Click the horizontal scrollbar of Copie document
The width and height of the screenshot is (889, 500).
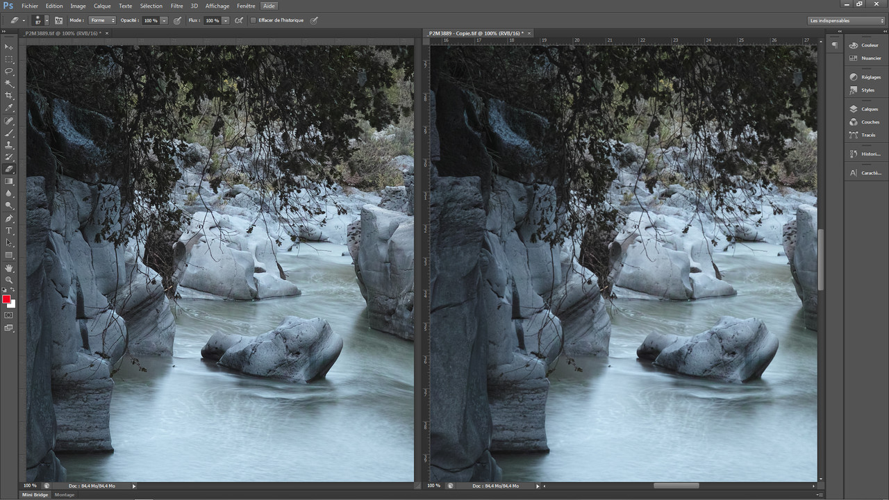tap(676, 485)
